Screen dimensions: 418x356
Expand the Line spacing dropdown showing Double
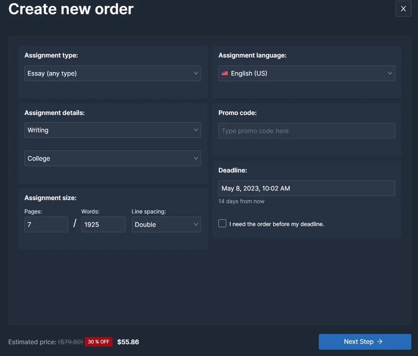pos(166,224)
